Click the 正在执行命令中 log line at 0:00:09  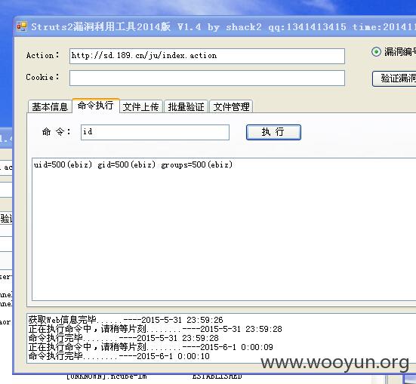(151, 347)
